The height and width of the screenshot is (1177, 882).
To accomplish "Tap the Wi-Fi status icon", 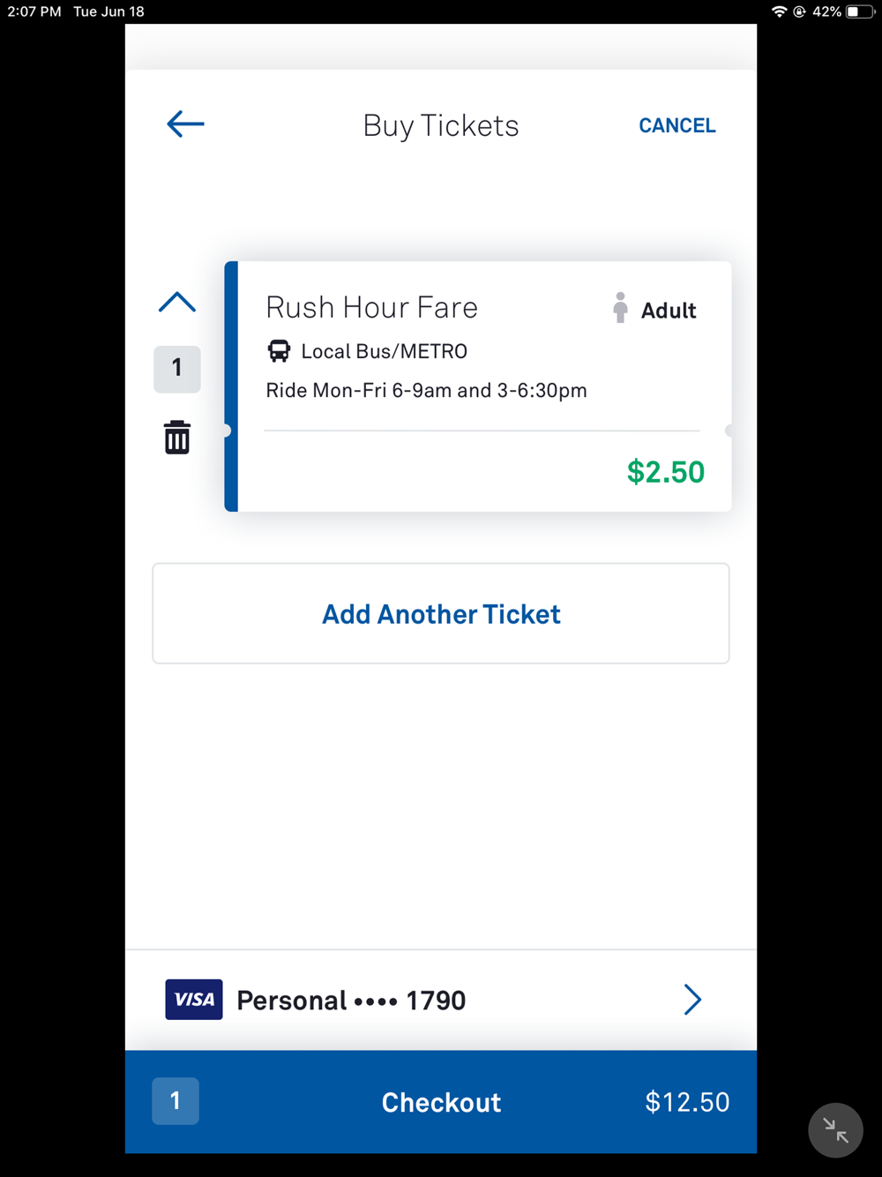I will 779,11.
